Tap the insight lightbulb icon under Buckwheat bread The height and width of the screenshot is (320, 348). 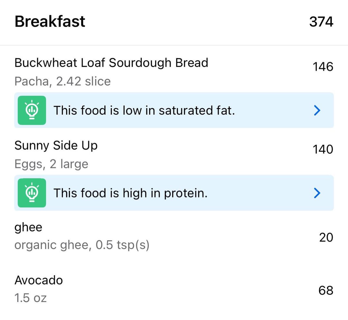[x=32, y=110]
